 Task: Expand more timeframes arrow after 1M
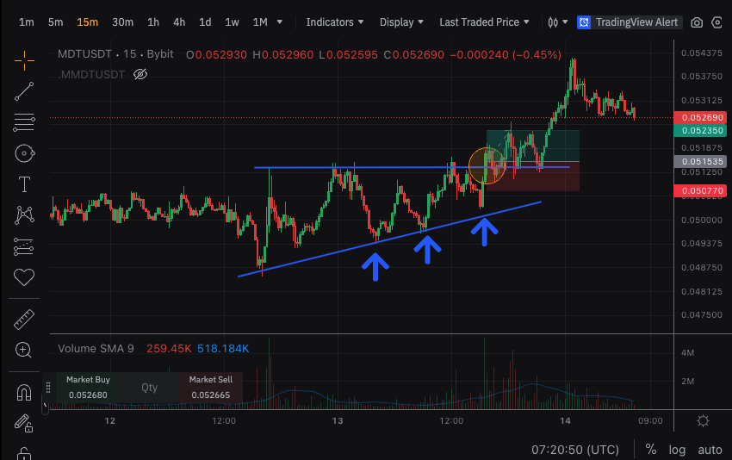point(280,22)
